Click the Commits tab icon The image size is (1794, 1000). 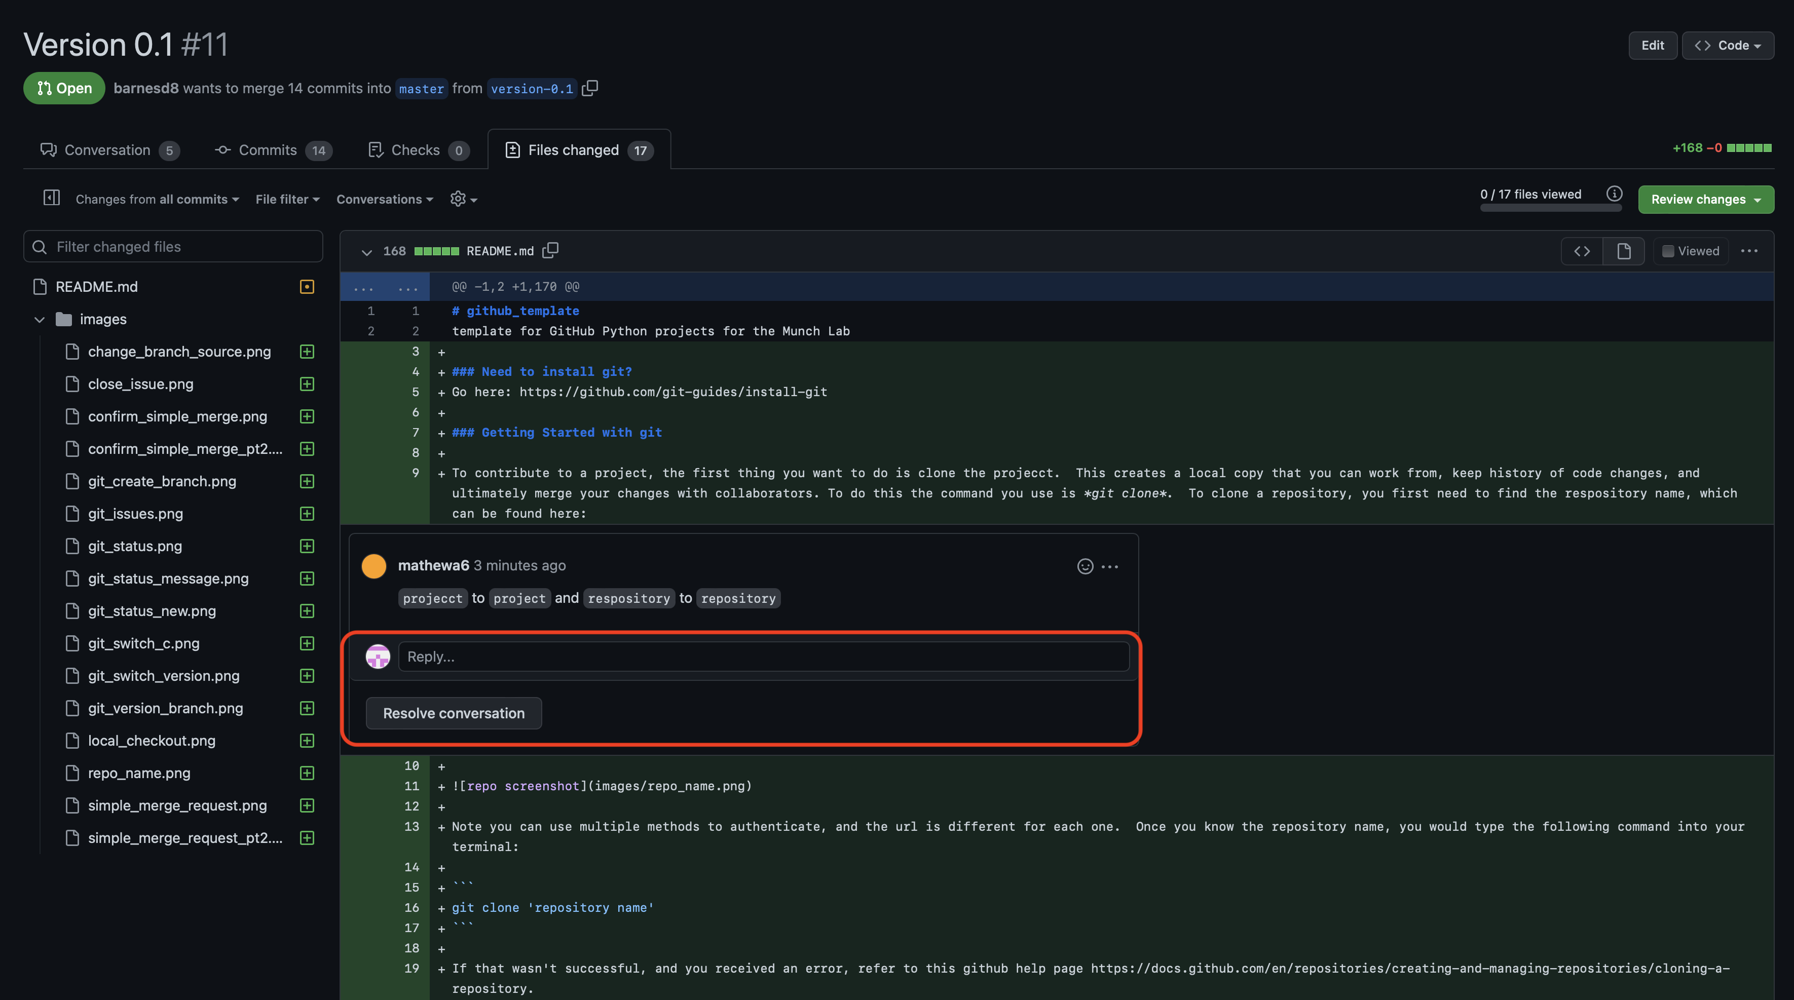point(221,148)
